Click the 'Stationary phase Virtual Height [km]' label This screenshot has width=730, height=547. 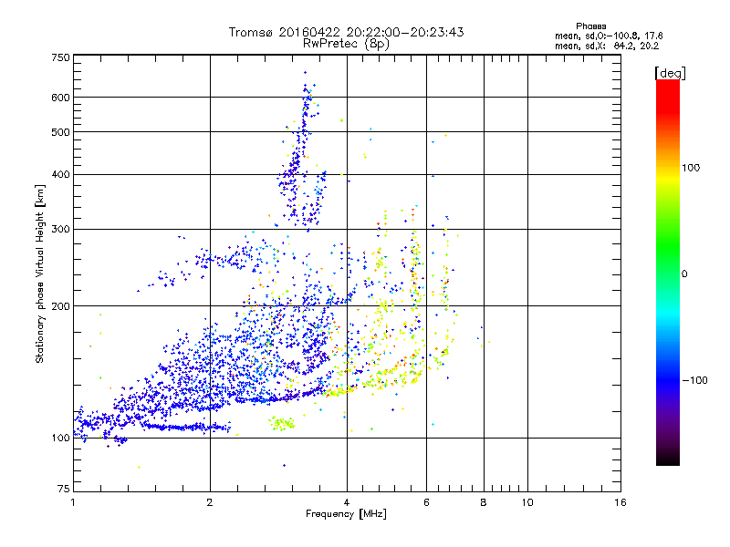pos(40,274)
